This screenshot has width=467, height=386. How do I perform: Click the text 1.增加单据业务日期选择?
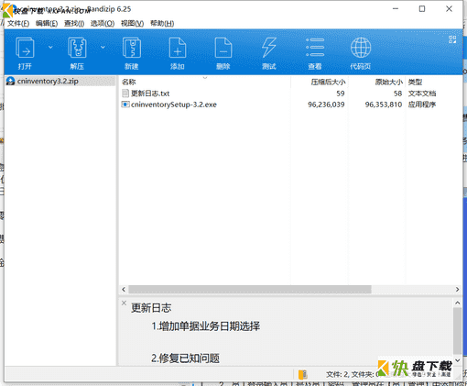pyautogui.click(x=206, y=326)
